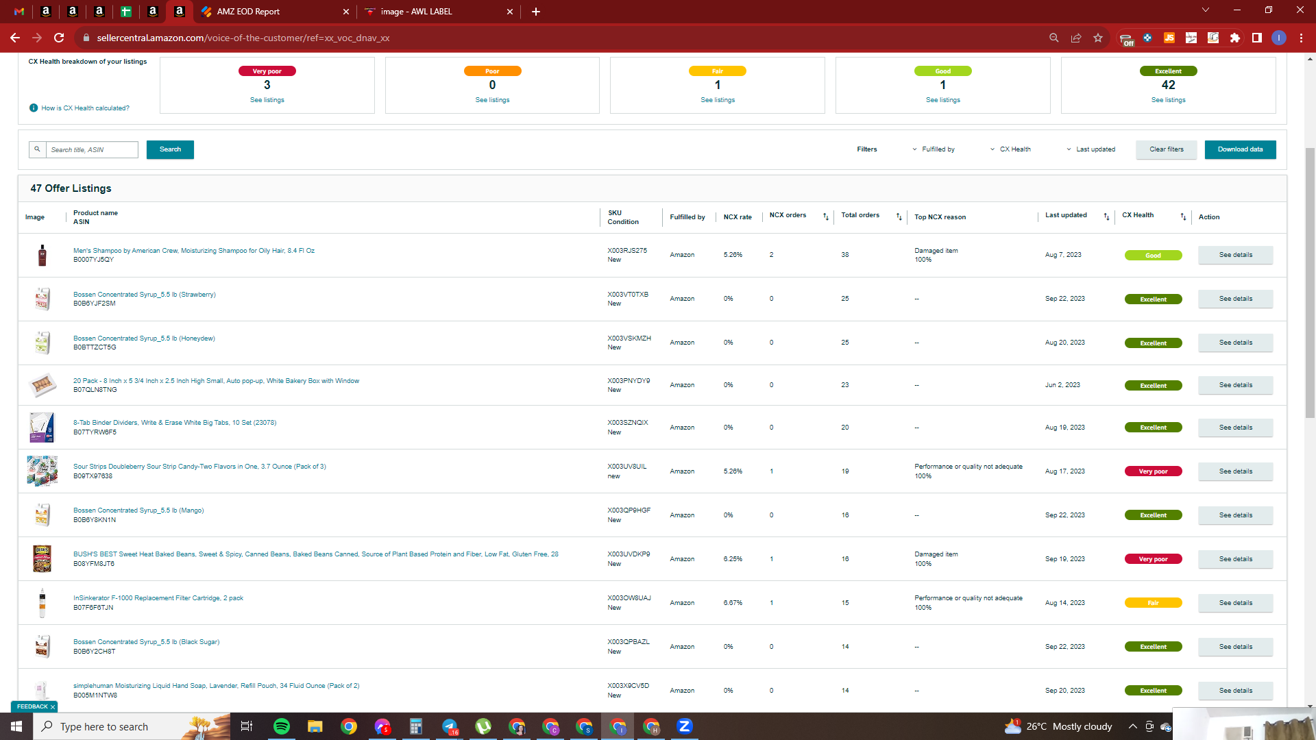
Task: Open 20 Pack Bakery Box product link
Action: 216,381
